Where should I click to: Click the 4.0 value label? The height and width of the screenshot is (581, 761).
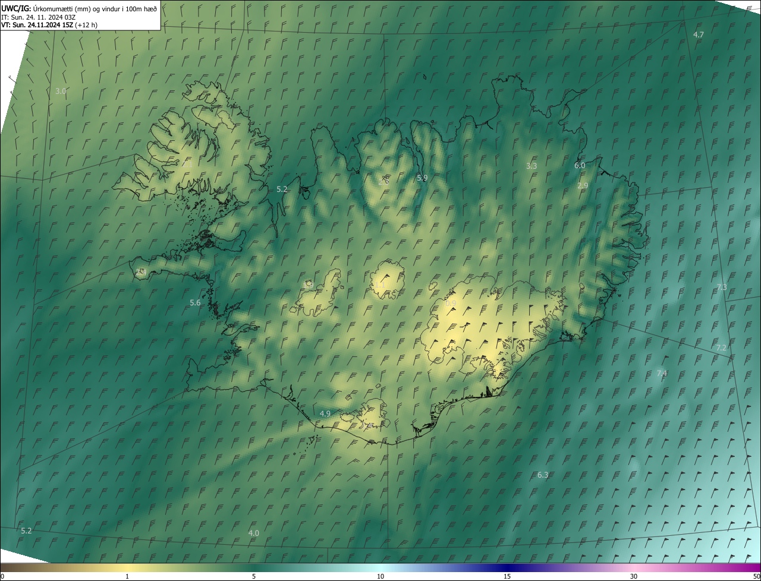(254, 533)
